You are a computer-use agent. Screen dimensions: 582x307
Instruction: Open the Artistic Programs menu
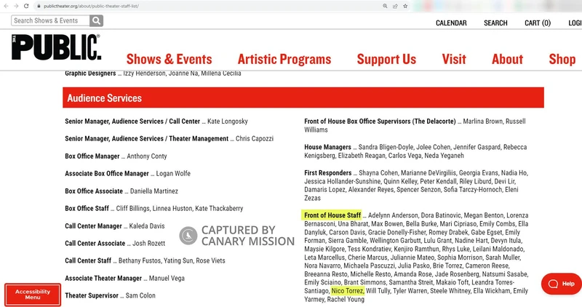pyautogui.click(x=284, y=60)
